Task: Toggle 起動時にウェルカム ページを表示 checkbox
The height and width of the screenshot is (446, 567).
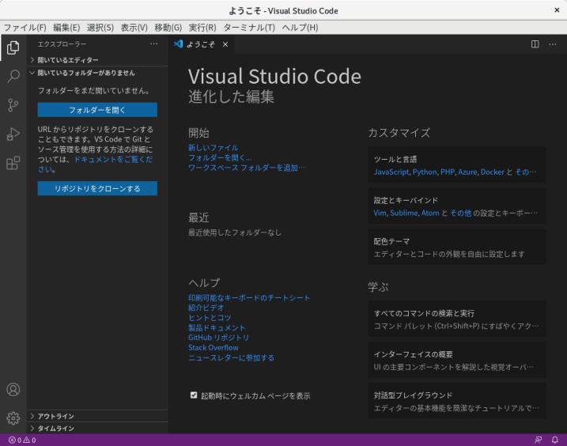Action: [194, 395]
